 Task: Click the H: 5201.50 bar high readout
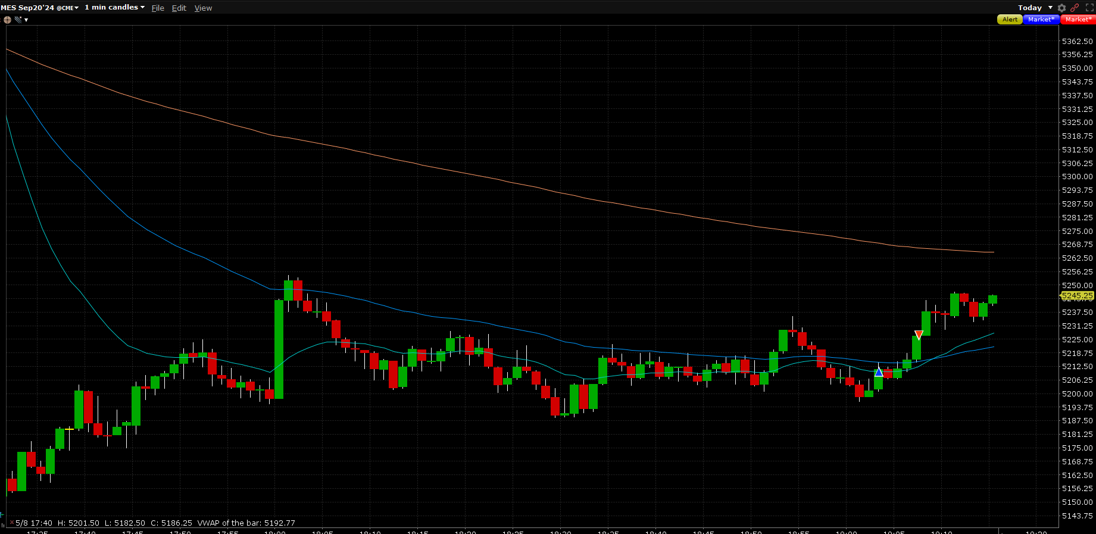(x=79, y=523)
